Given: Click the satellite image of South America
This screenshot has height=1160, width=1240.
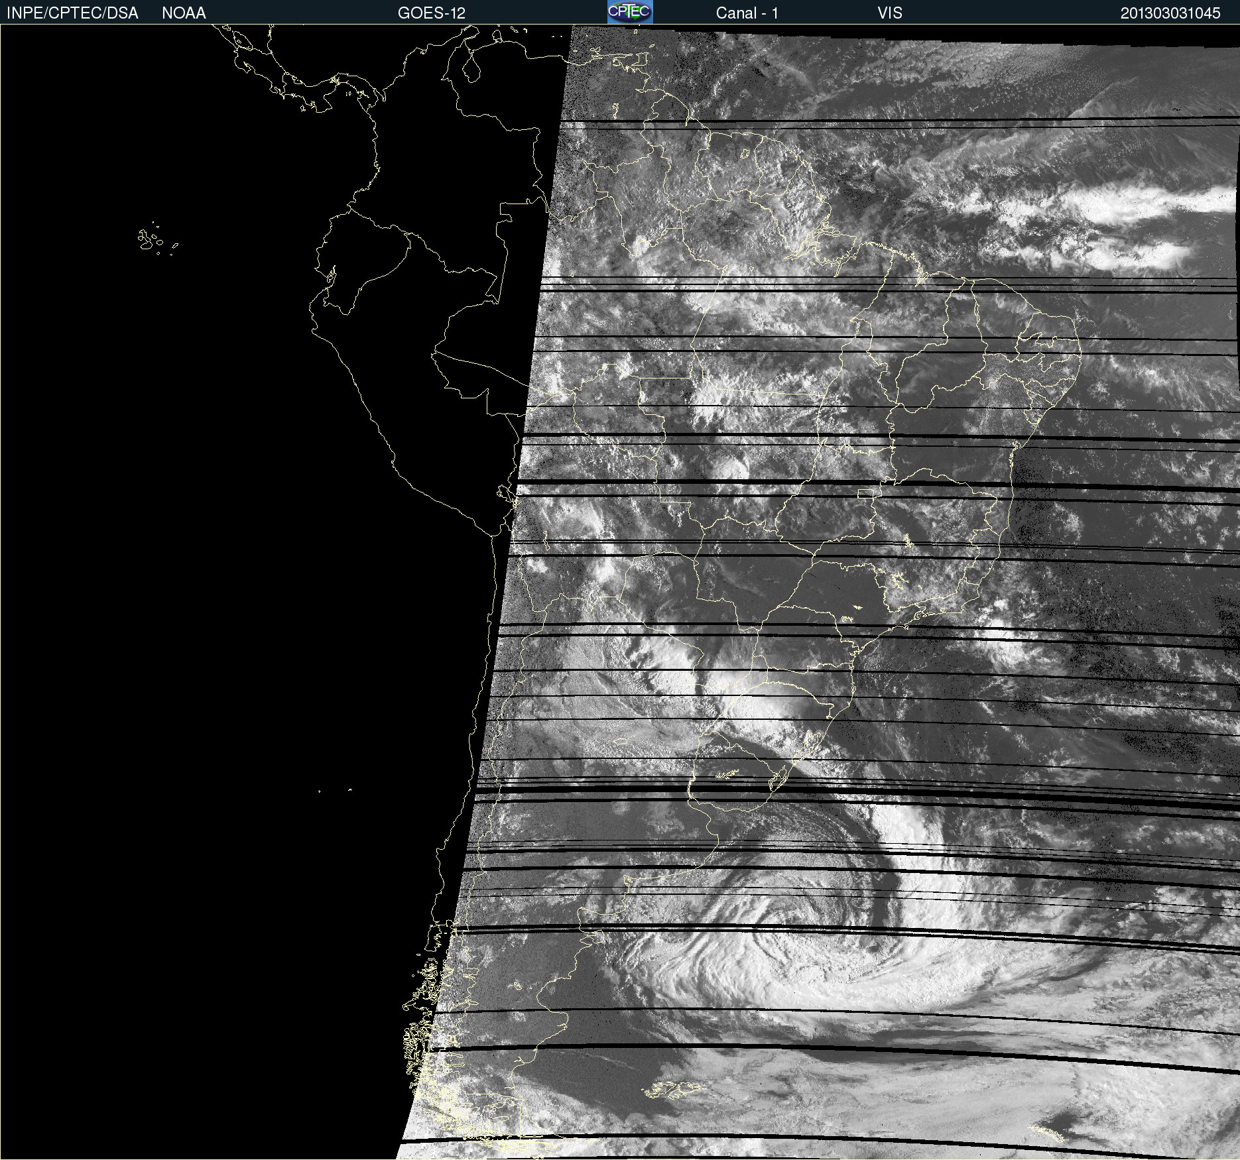Looking at the screenshot, I should (620, 592).
